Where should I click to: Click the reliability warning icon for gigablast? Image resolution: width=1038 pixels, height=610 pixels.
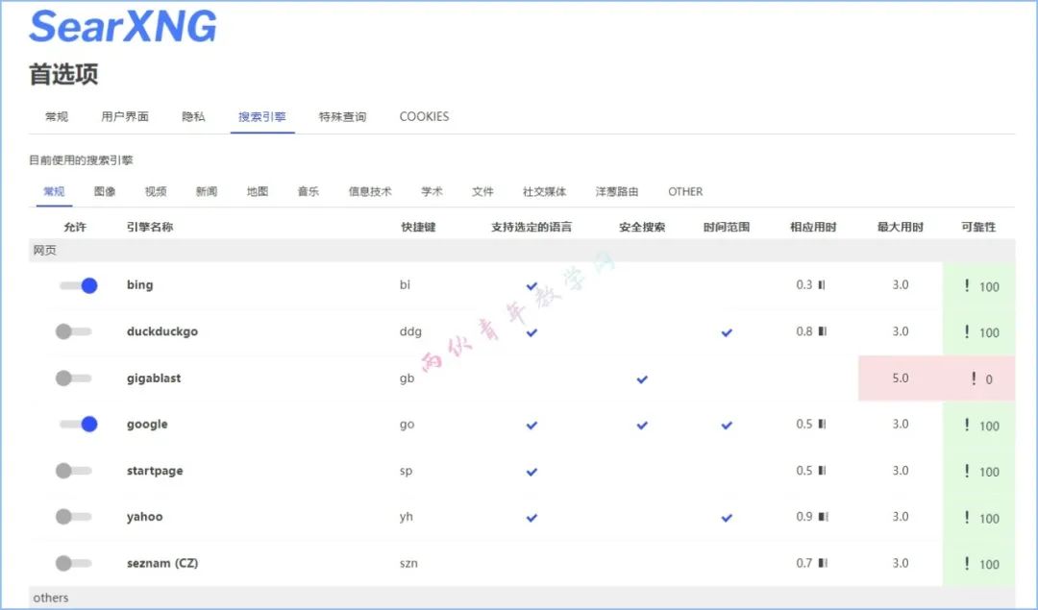(975, 378)
